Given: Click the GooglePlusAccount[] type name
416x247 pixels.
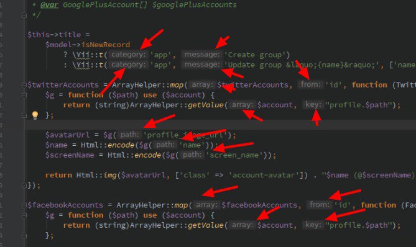Looking at the screenshot, I should click(105, 5).
